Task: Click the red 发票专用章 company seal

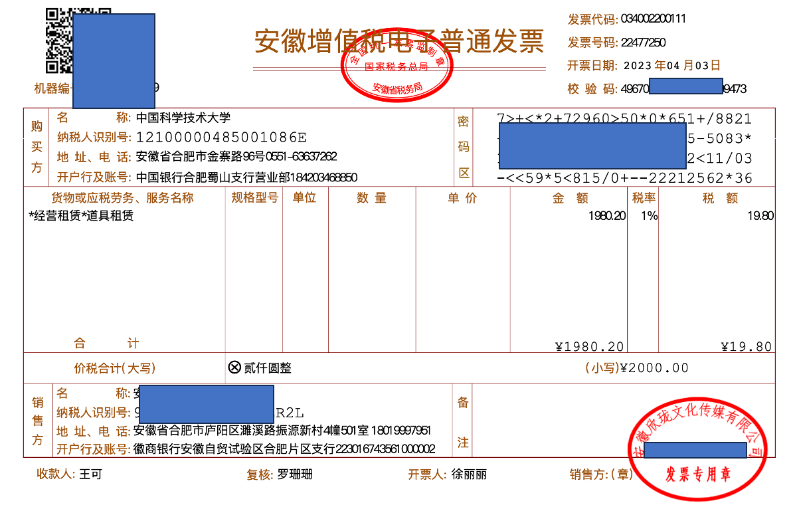Action: [697, 445]
